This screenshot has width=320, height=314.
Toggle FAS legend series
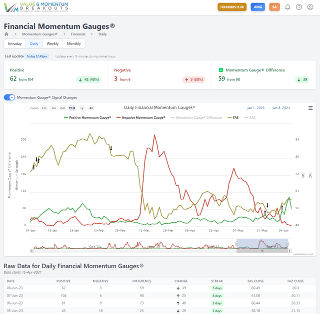[233, 118]
